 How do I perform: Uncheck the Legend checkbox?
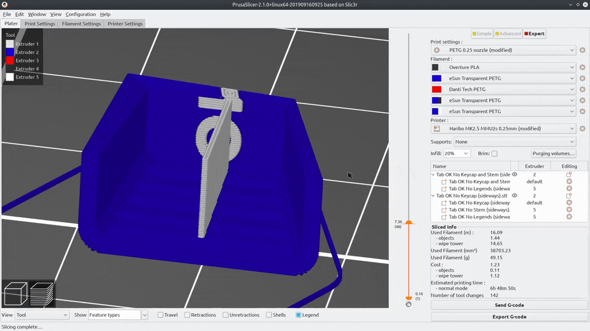click(298, 315)
